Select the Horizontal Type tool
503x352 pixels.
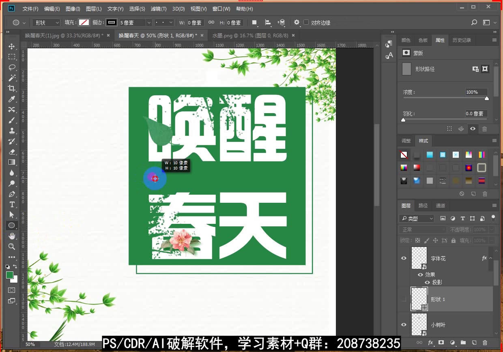tap(12, 204)
